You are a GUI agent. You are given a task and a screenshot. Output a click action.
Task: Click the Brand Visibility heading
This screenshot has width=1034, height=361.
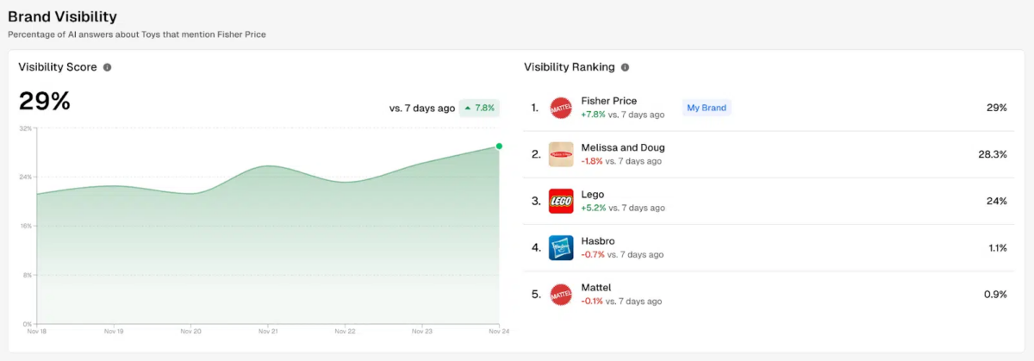point(62,16)
